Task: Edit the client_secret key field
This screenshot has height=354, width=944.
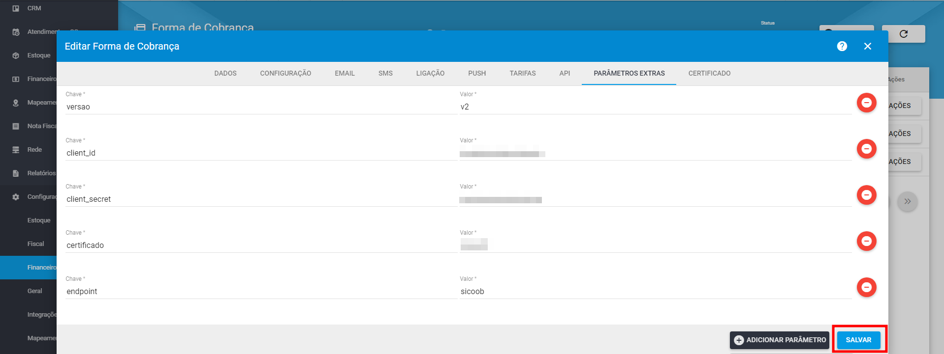Action: tap(261, 199)
